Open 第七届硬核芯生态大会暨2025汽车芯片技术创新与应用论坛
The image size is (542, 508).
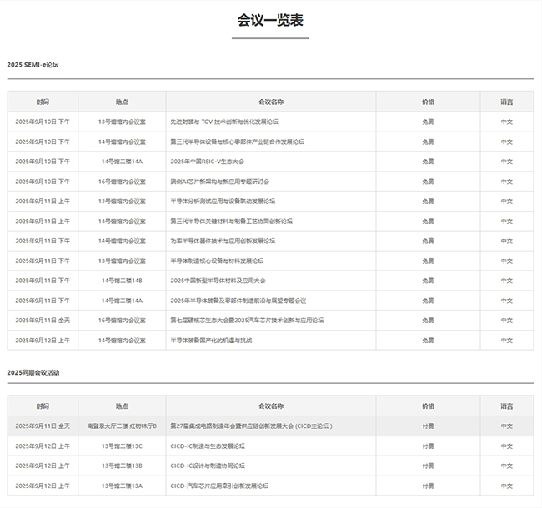247,321
